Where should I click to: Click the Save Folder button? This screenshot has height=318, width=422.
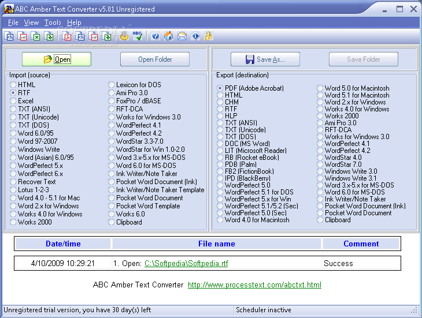(x=364, y=59)
